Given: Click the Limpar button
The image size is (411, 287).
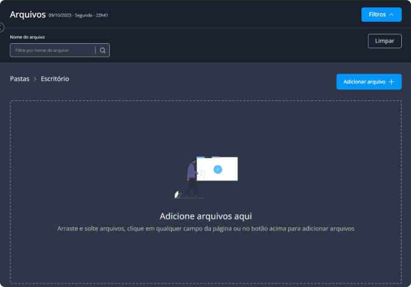Looking at the screenshot, I should tap(384, 41).
